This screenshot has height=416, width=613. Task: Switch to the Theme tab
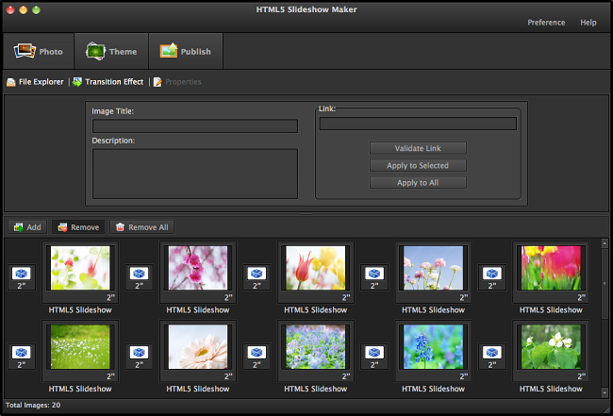[111, 51]
